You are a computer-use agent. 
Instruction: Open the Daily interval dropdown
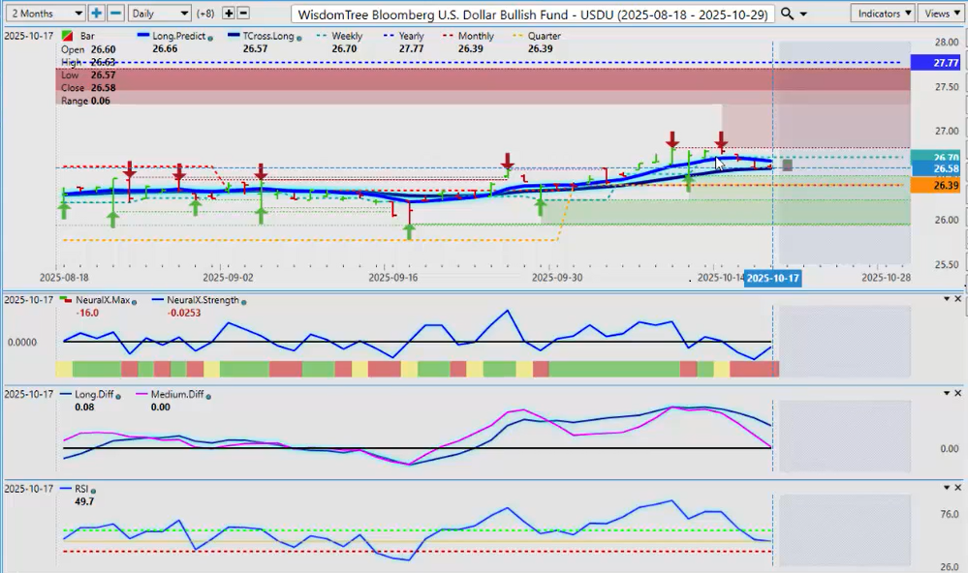(159, 14)
